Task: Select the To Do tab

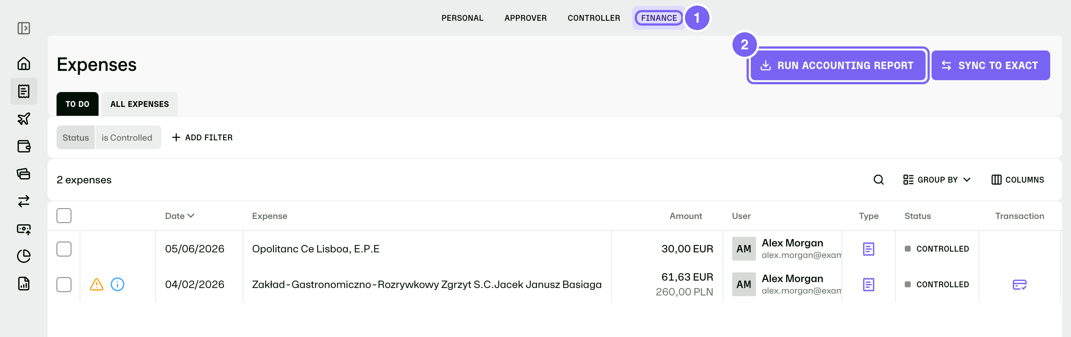Action: pos(77,104)
